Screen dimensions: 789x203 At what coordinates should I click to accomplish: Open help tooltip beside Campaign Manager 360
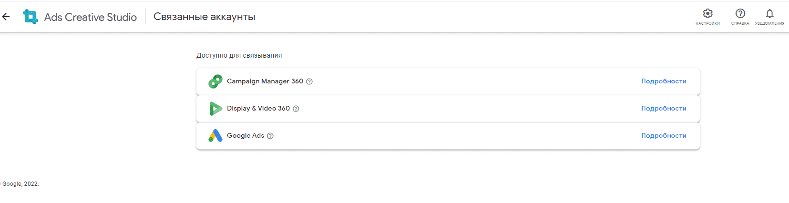click(309, 81)
